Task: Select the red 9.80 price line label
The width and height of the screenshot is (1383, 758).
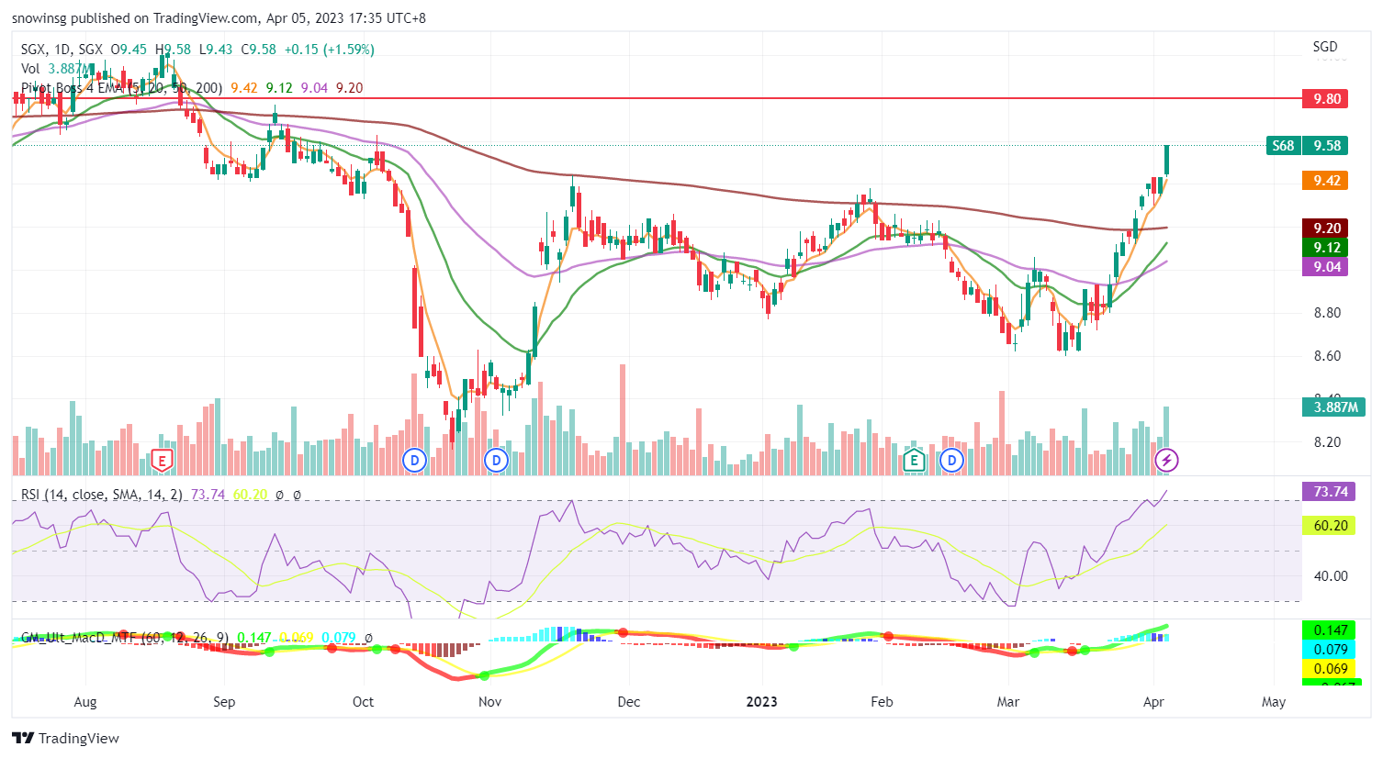Action: pyautogui.click(x=1325, y=98)
